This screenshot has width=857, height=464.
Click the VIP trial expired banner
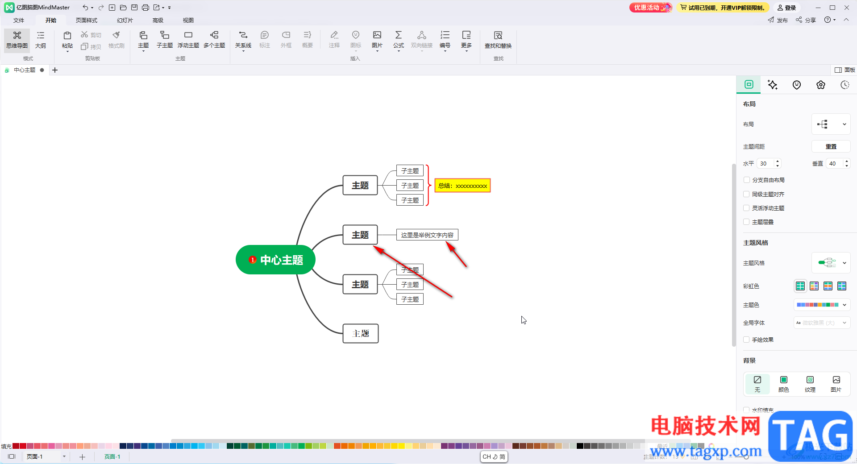point(723,8)
